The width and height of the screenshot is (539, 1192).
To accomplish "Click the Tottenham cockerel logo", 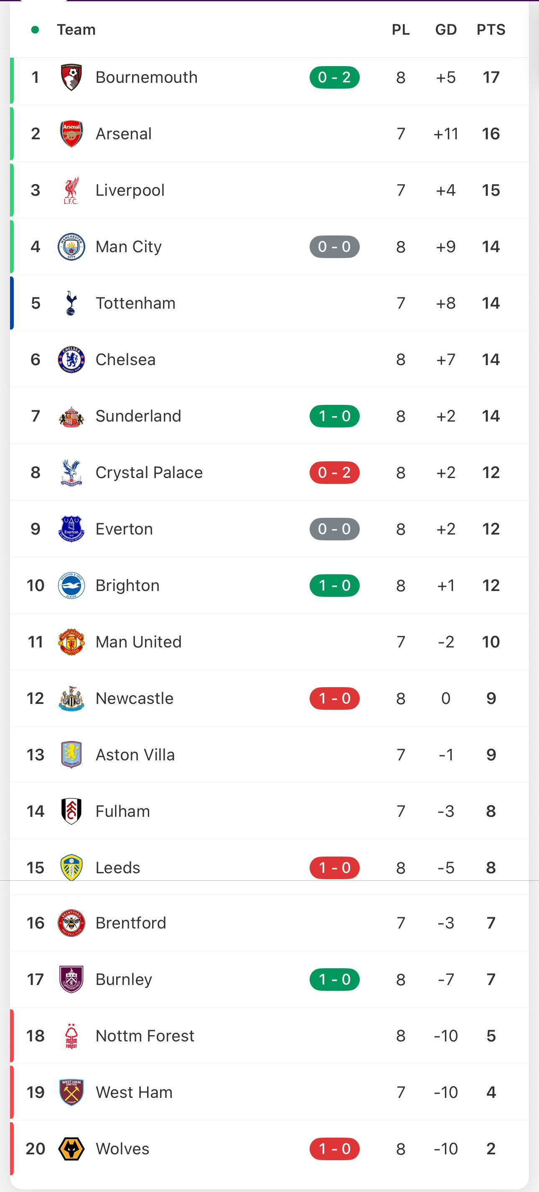I will [x=71, y=303].
